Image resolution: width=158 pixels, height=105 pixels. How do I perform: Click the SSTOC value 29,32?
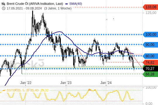click(x=44, y=90)
